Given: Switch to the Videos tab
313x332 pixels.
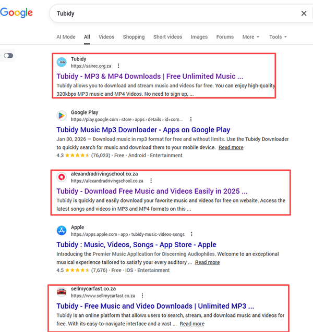Looking at the screenshot, I should coord(106,37).
